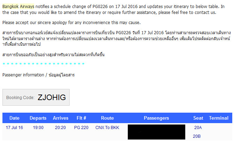Click the Seat column header
Viewport: 234px width, 143px height.
pyautogui.click(x=198, y=118)
